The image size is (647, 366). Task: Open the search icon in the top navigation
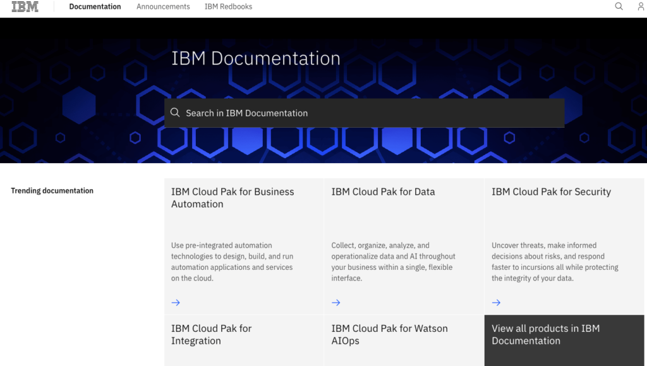tap(619, 6)
